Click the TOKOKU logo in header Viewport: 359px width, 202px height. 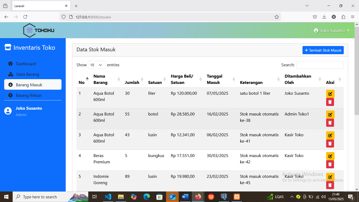tap(39, 30)
